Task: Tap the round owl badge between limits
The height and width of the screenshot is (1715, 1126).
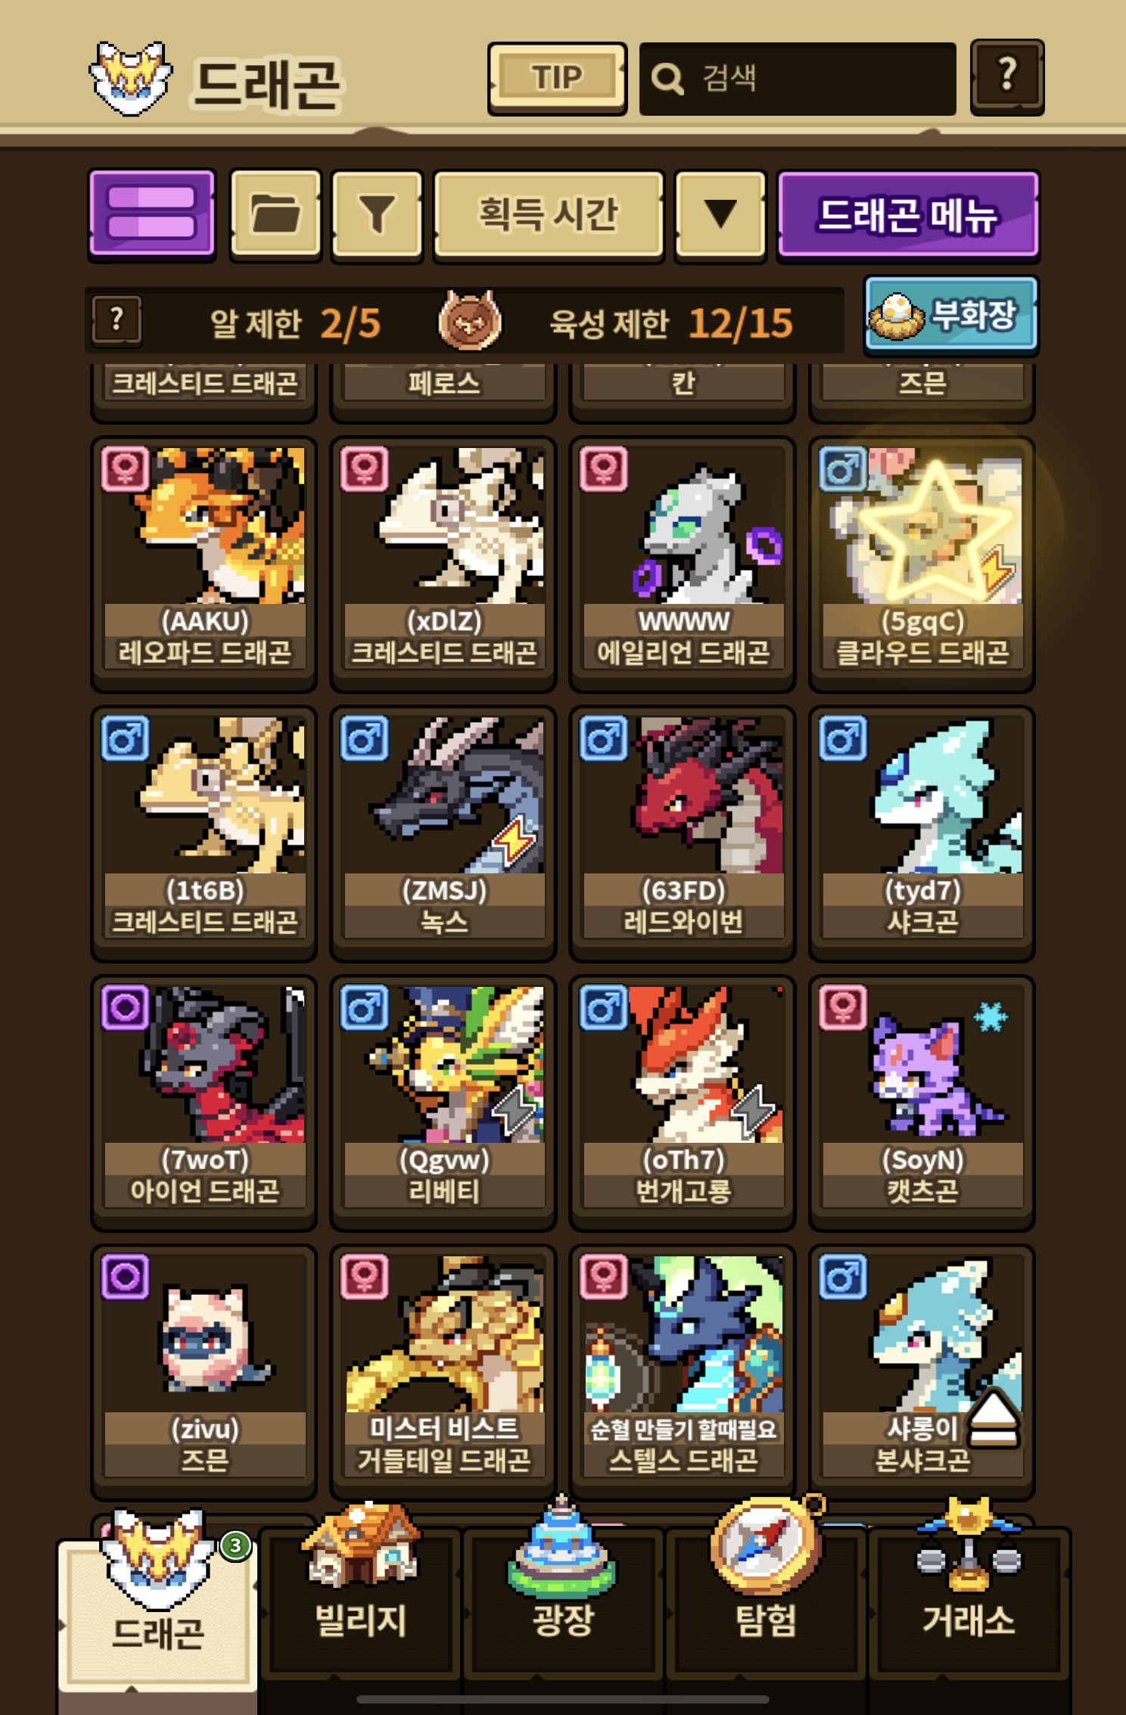Action: 469,321
